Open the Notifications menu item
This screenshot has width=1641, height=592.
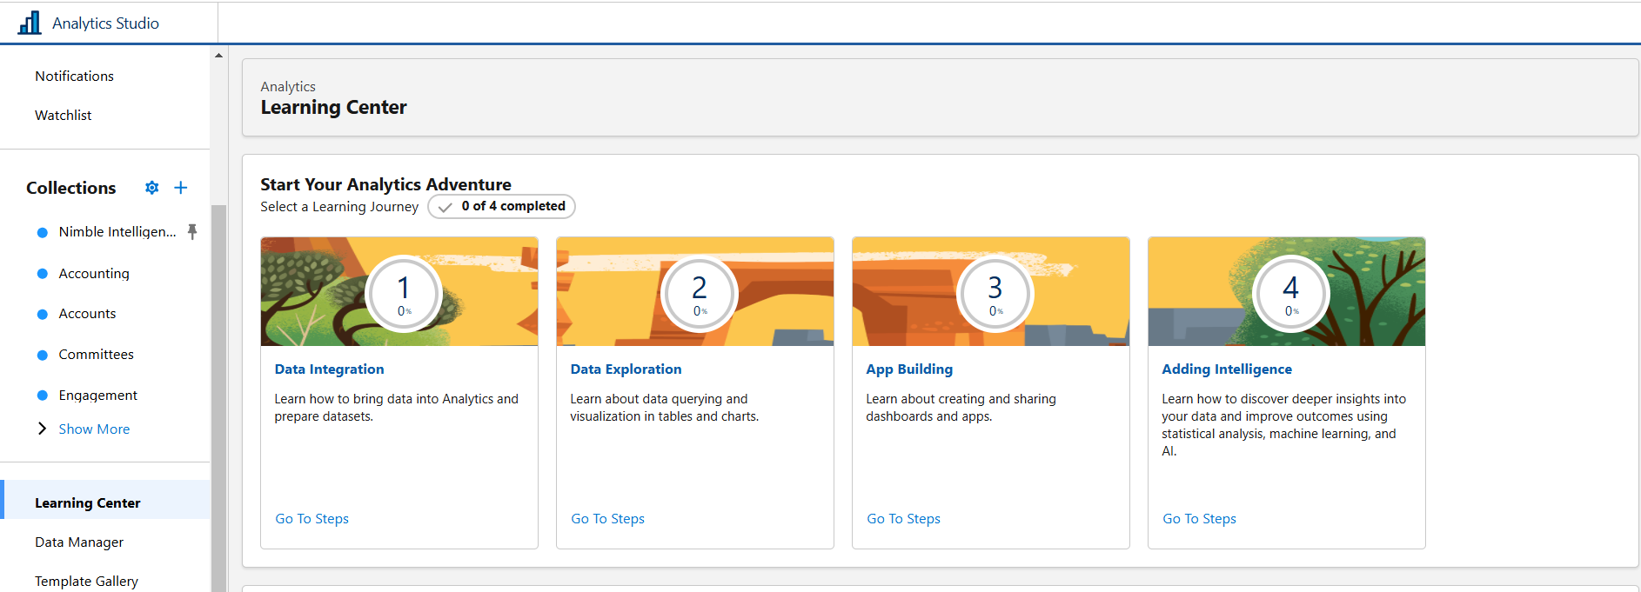[74, 76]
